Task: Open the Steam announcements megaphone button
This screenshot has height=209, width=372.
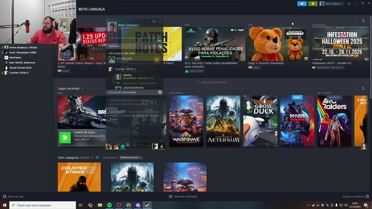Action: (x=302, y=3)
